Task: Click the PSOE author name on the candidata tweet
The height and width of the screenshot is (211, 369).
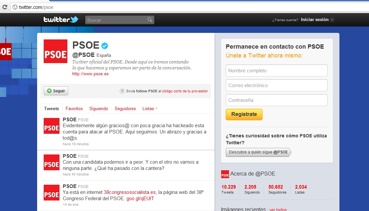Action: (x=69, y=156)
